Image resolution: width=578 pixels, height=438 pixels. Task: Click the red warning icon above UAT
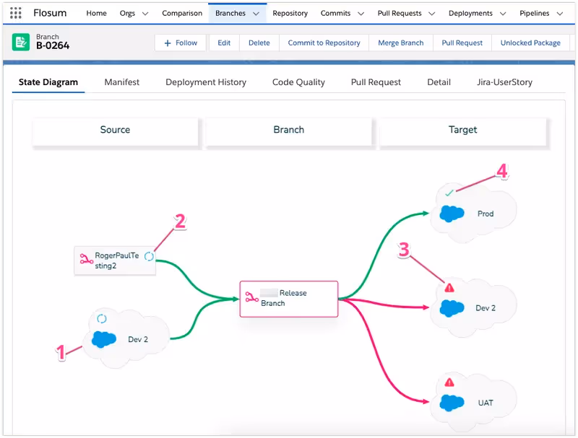[449, 382]
